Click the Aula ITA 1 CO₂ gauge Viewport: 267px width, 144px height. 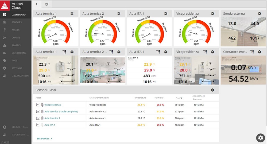149,32
